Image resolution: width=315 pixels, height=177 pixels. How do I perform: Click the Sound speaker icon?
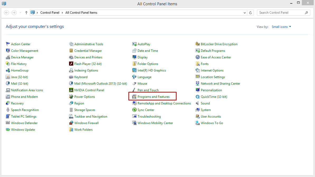pyautogui.click(x=198, y=103)
